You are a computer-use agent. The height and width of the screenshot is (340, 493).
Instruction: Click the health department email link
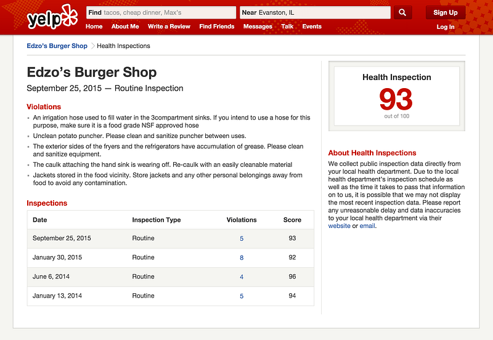tap(367, 225)
